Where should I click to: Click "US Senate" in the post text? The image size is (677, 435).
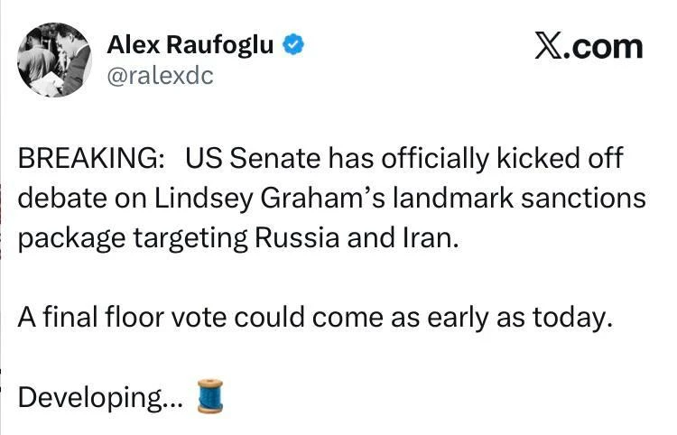[x=253, y=158]
